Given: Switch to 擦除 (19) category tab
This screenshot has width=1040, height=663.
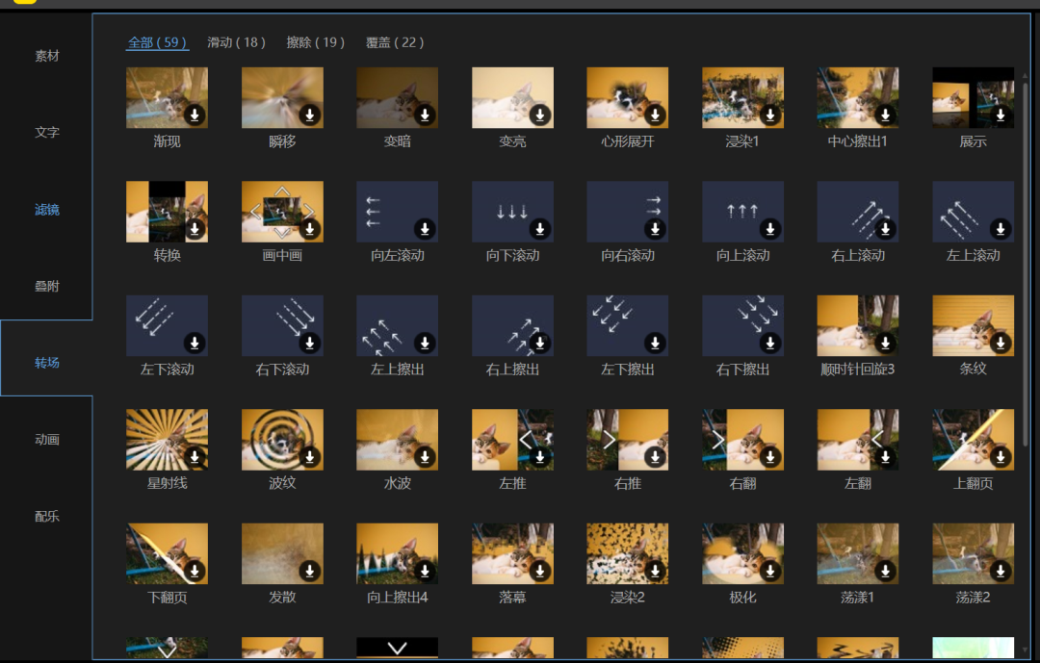Looking at the screenshot, I should point(316,42).
